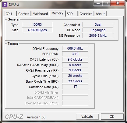Click the Validate button
The image size is (127, 123).
pos(87,117)
